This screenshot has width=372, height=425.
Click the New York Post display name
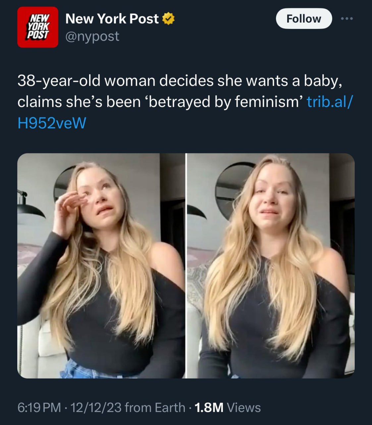coord(112,19)
